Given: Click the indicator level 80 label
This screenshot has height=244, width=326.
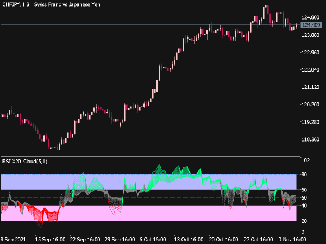Looking at the screenshot, I should click(304, 174).
